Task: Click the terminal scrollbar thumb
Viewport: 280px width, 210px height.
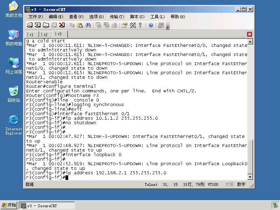Action: (x=250, y=157)
